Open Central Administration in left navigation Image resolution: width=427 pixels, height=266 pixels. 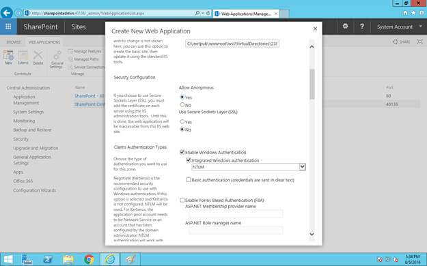click(28, 88)
